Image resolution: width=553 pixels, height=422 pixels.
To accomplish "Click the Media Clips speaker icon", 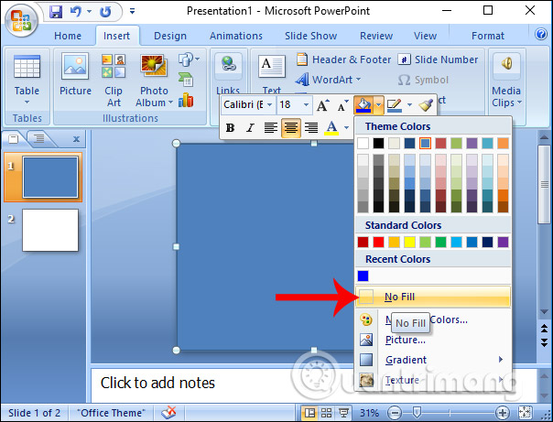I will pyautogui.click(x=506, y=64).
